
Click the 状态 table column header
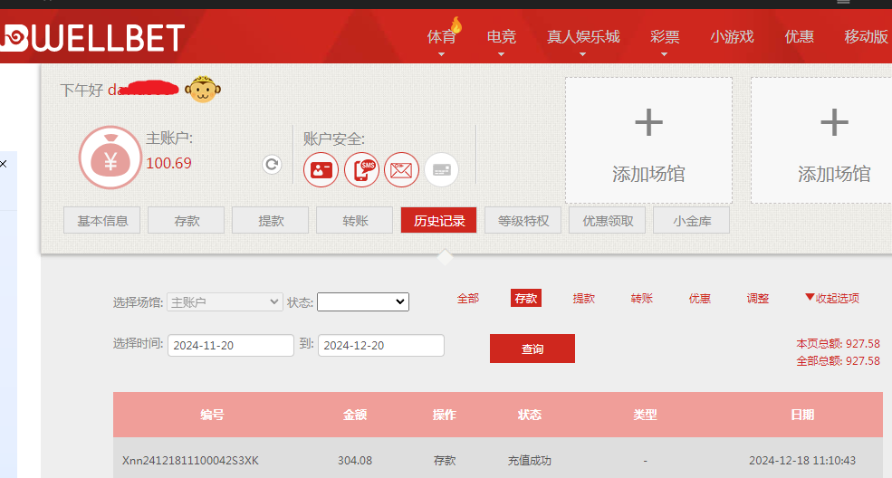[x=530, y=415]
